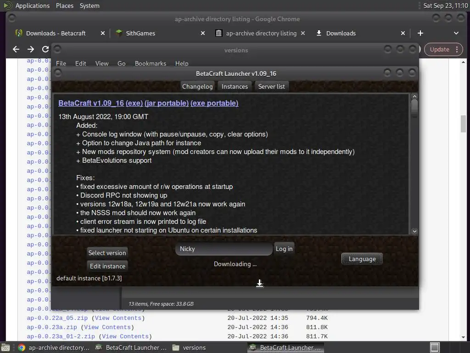470x353 pixels.
Task: Click the clock Sat Sep 23, 11:10
Action: coord(445,6)
